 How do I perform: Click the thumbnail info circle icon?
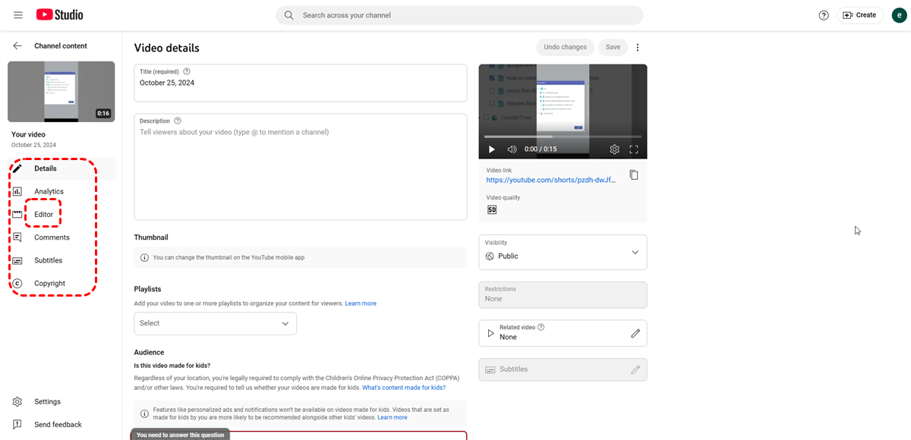pos(145,257)
